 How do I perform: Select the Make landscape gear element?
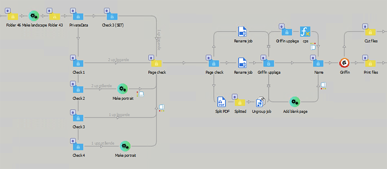tap(34, 16)
